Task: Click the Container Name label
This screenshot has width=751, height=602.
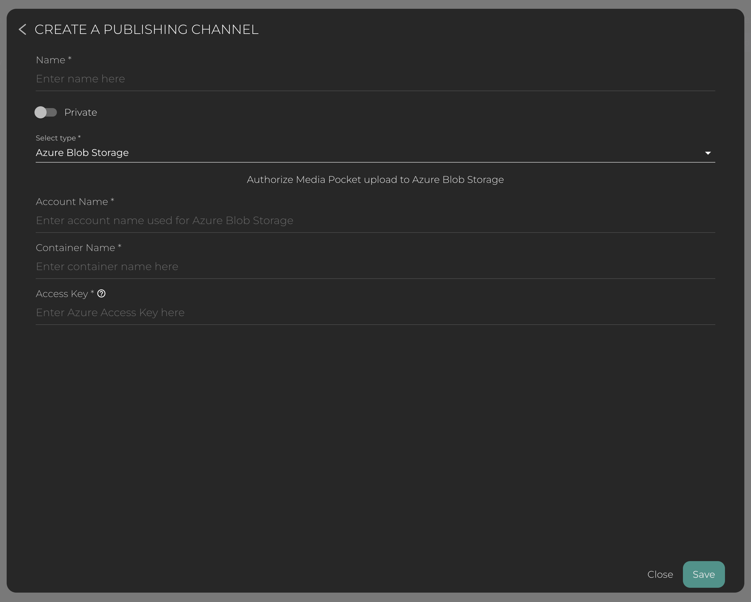Action: 76,247
